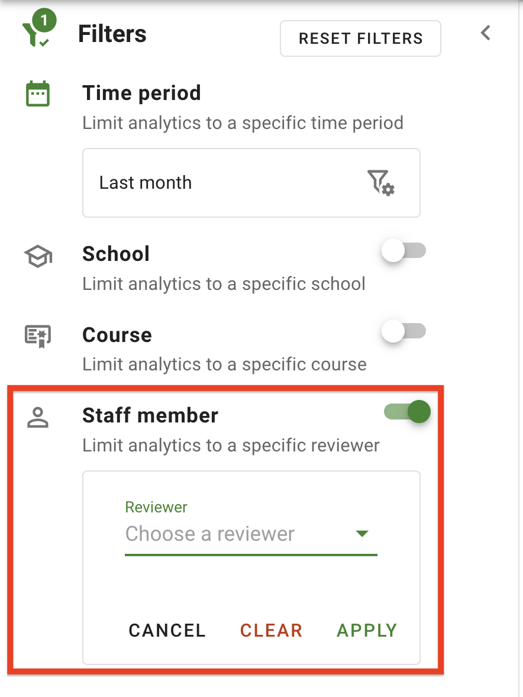This screenshot has width=523, height=697.
Task: Disable the Staff member filter toggle
Action: (x=408, y=412)
